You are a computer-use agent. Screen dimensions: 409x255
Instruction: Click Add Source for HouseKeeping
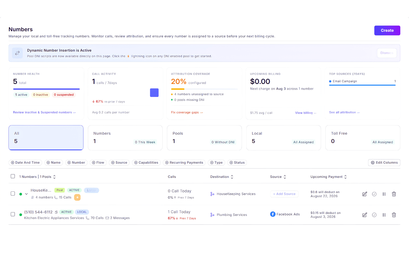pos(284,194)
